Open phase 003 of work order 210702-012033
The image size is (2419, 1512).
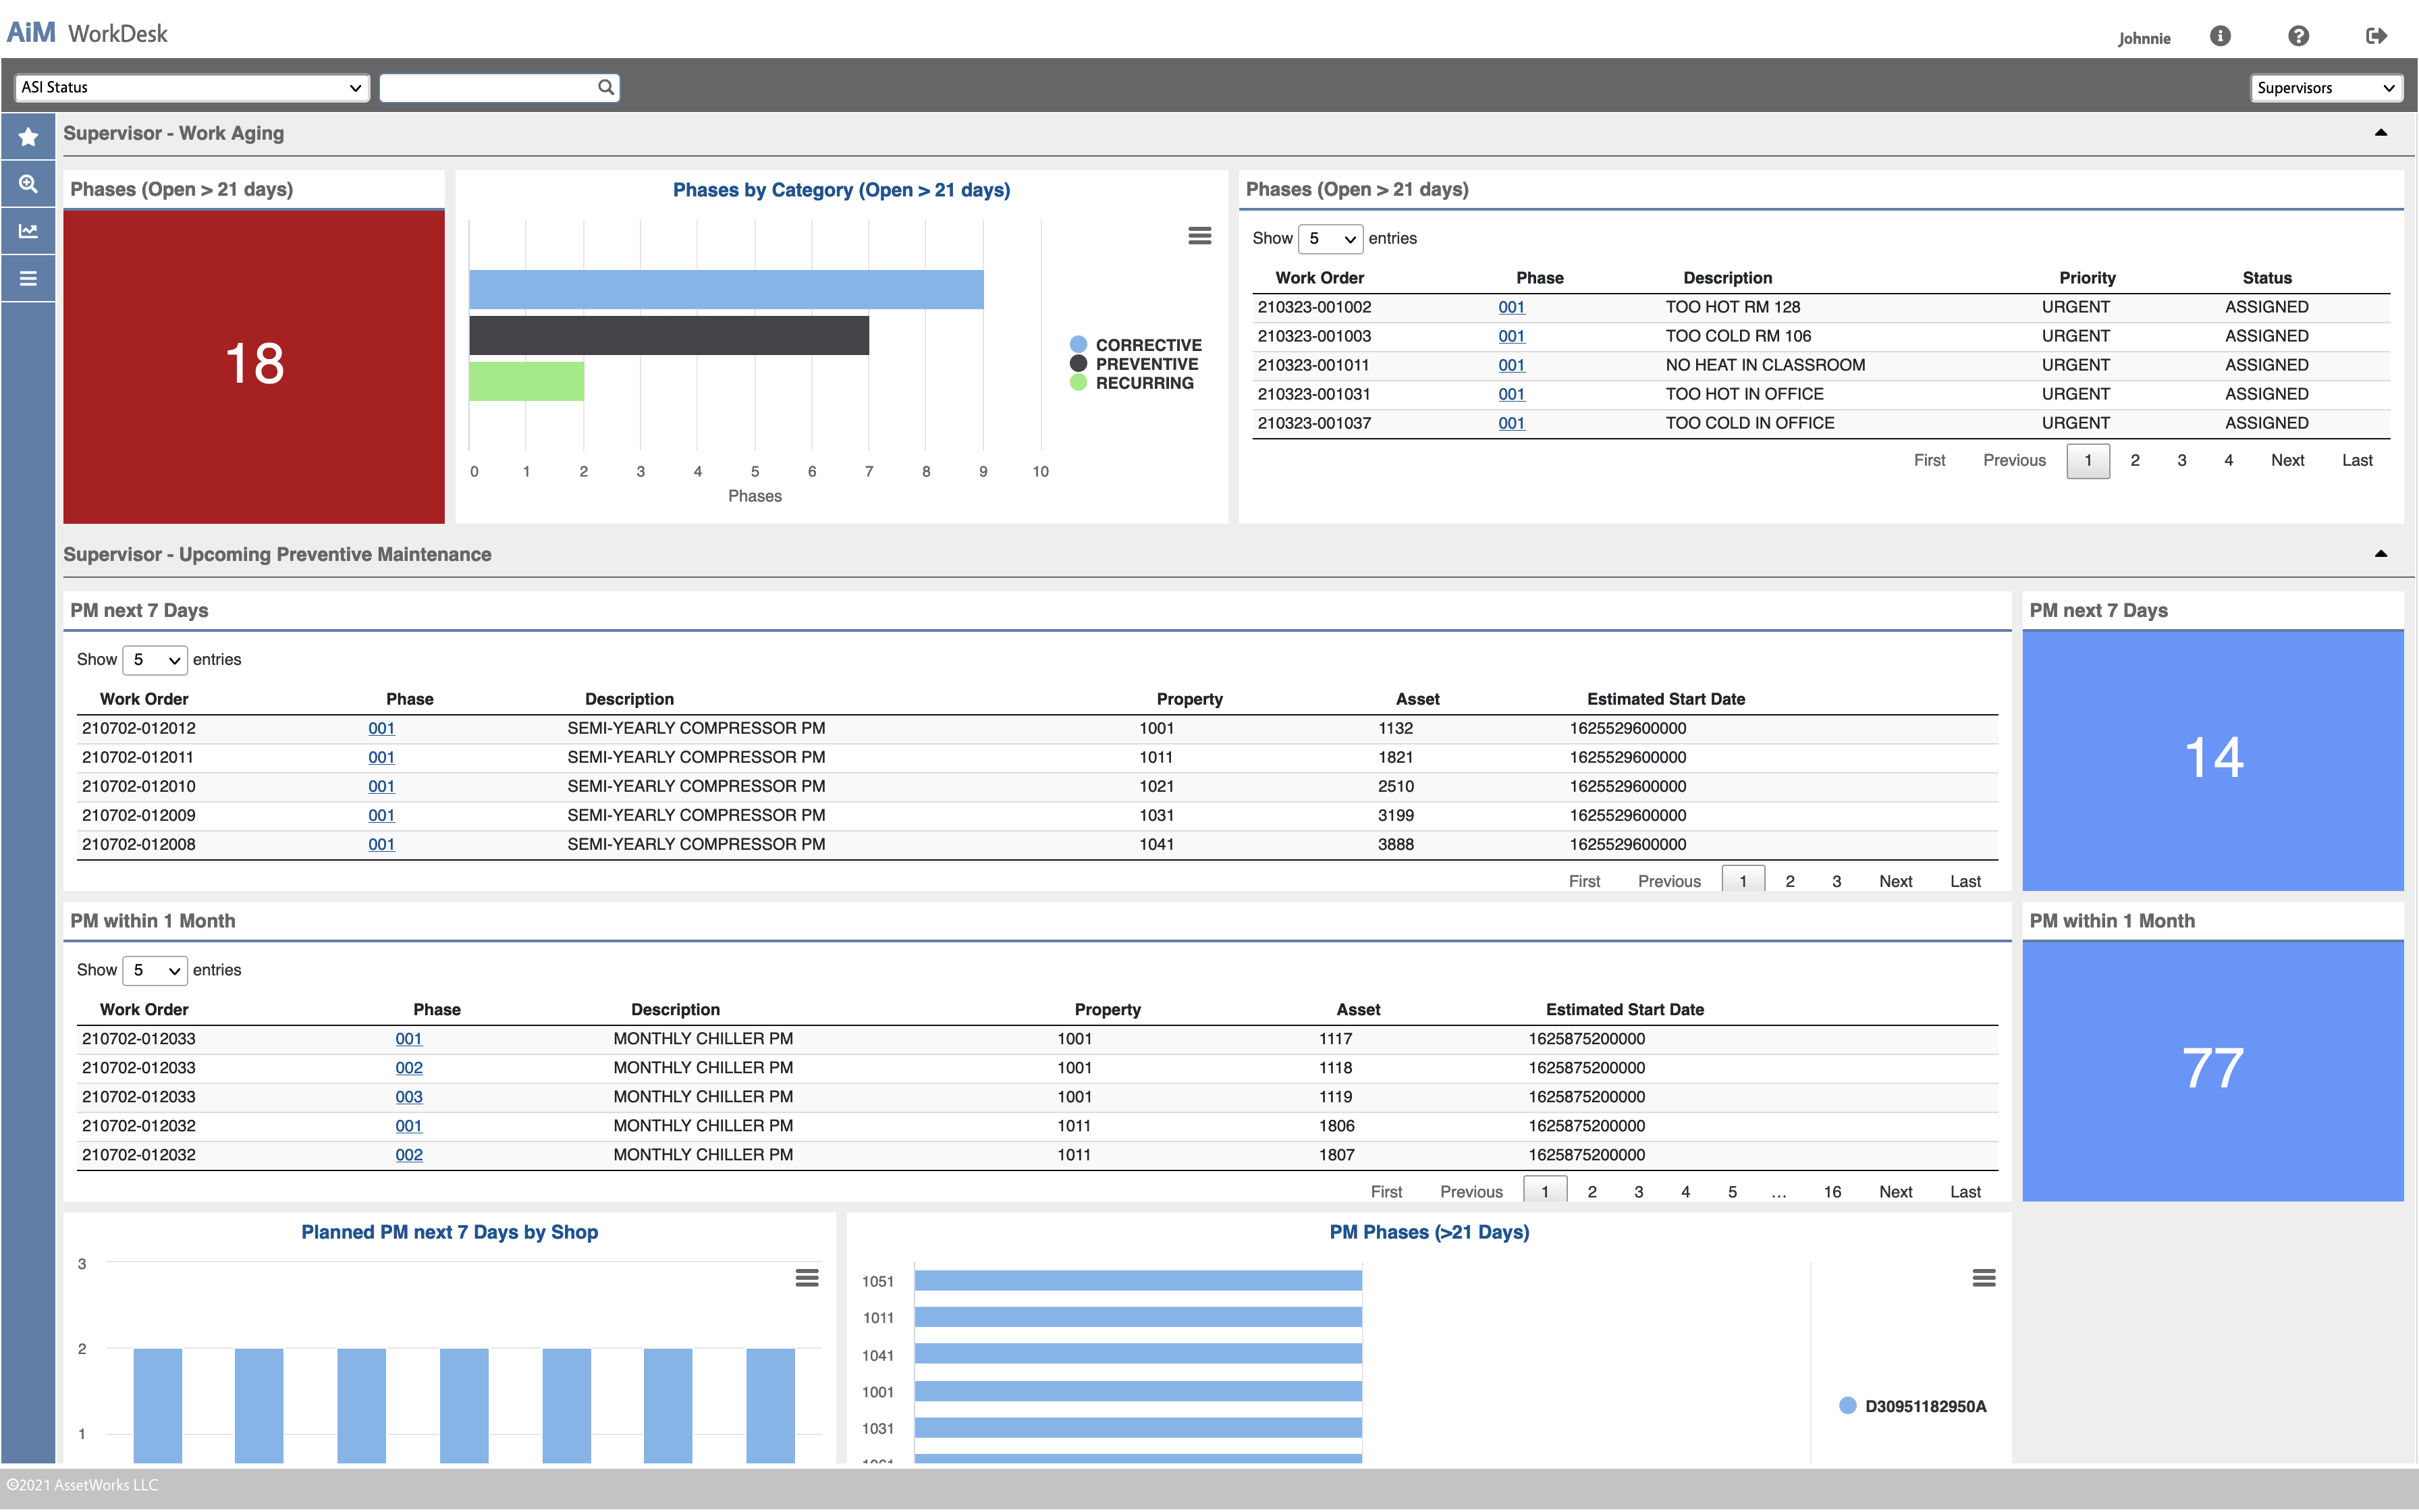pos(409,1096)
